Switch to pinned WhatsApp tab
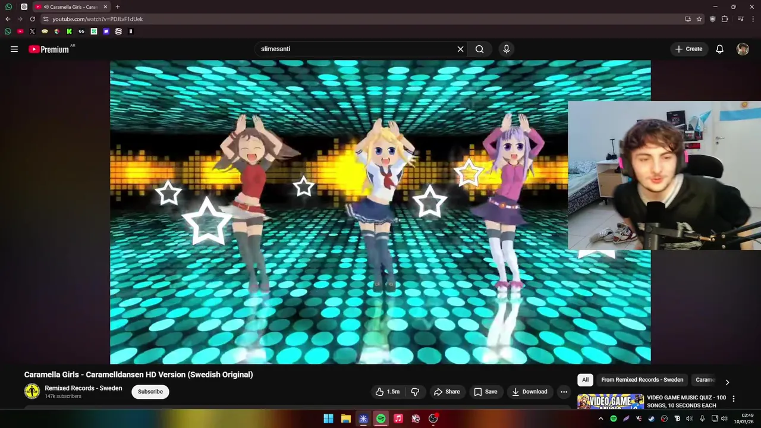This screenshot has height=428, width=761. [x=8, y=7]
